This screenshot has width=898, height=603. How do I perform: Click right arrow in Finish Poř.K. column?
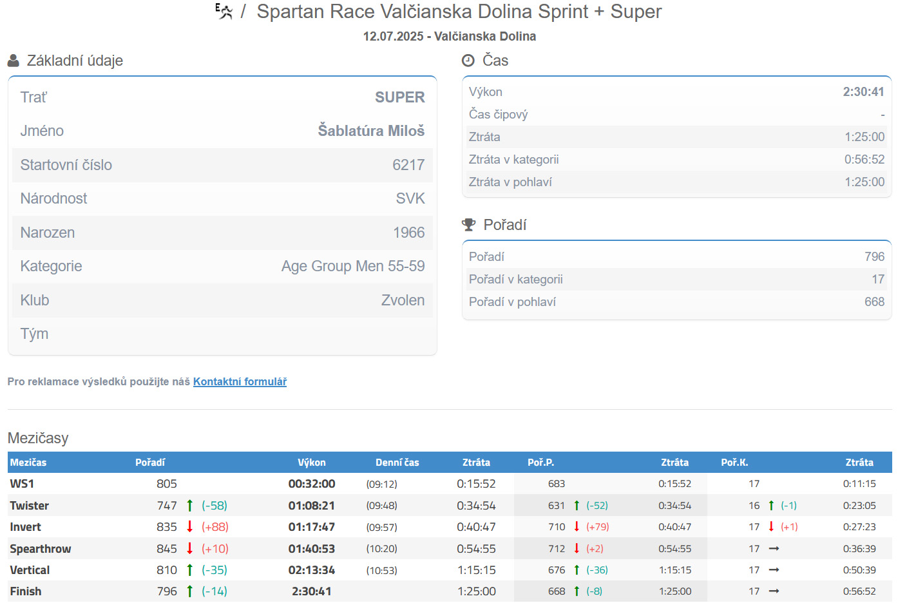tap(774, 591)
